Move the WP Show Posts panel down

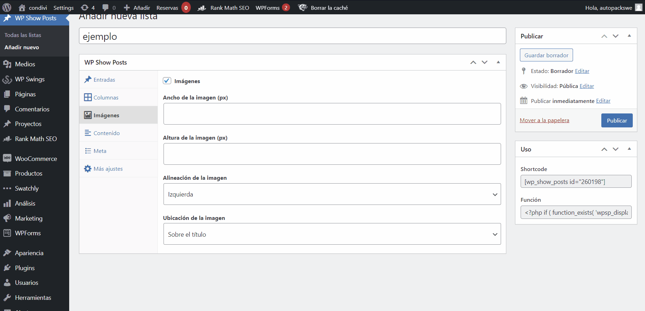[485, 62]
